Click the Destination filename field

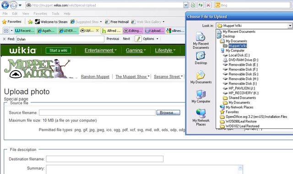coord(105,159)
